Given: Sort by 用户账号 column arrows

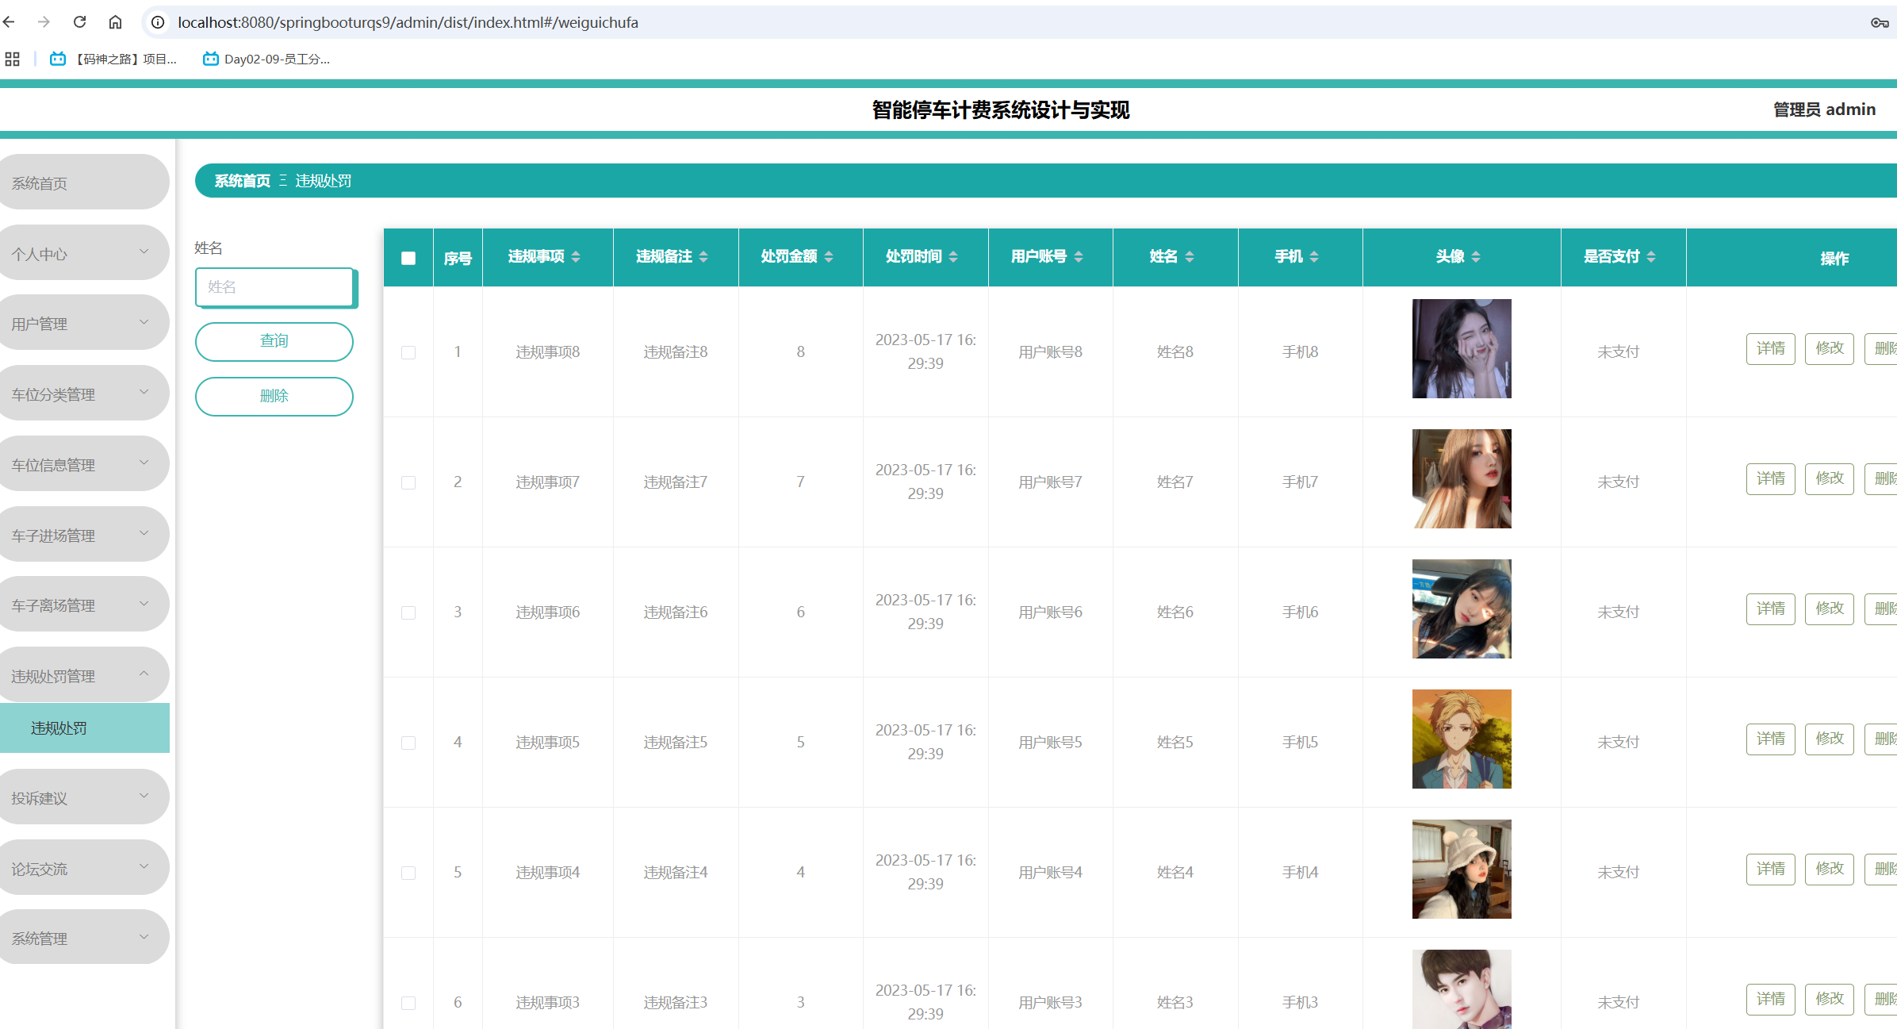Looking at the screenshot, I should click(1079, 256).
